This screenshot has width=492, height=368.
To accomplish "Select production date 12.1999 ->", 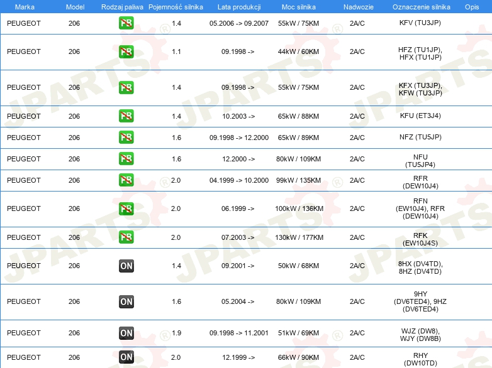I will pyautogui.click(x=238, y=357).
